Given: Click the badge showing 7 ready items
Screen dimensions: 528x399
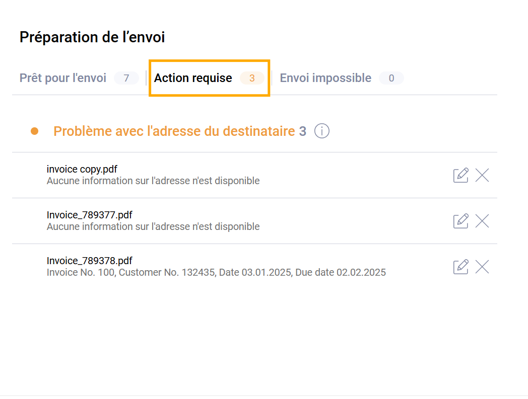Looking at the screenshot, I should (x=126, y=78).
